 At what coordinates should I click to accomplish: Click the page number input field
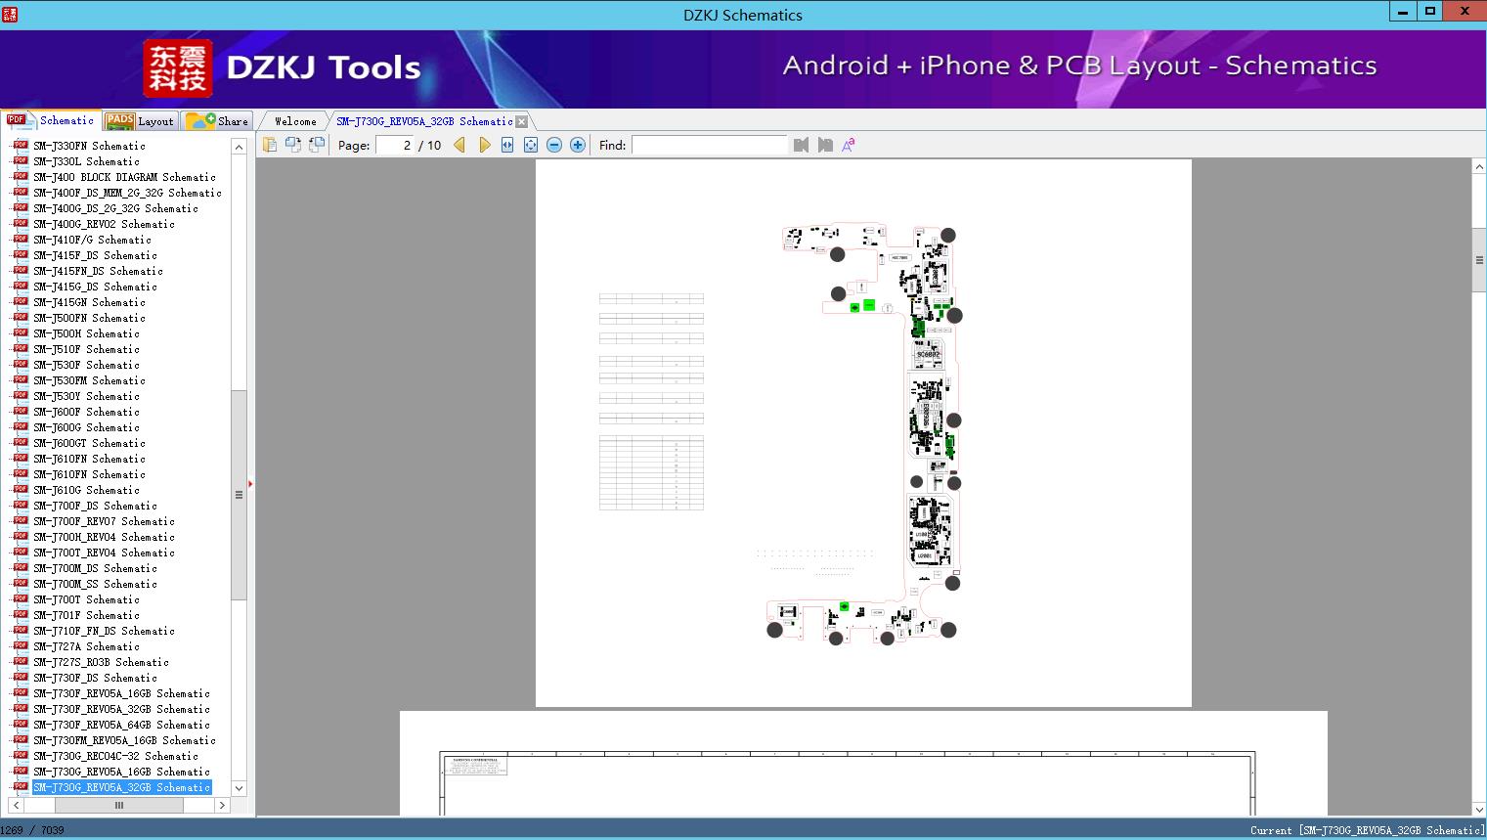click(x=395, y=145)
